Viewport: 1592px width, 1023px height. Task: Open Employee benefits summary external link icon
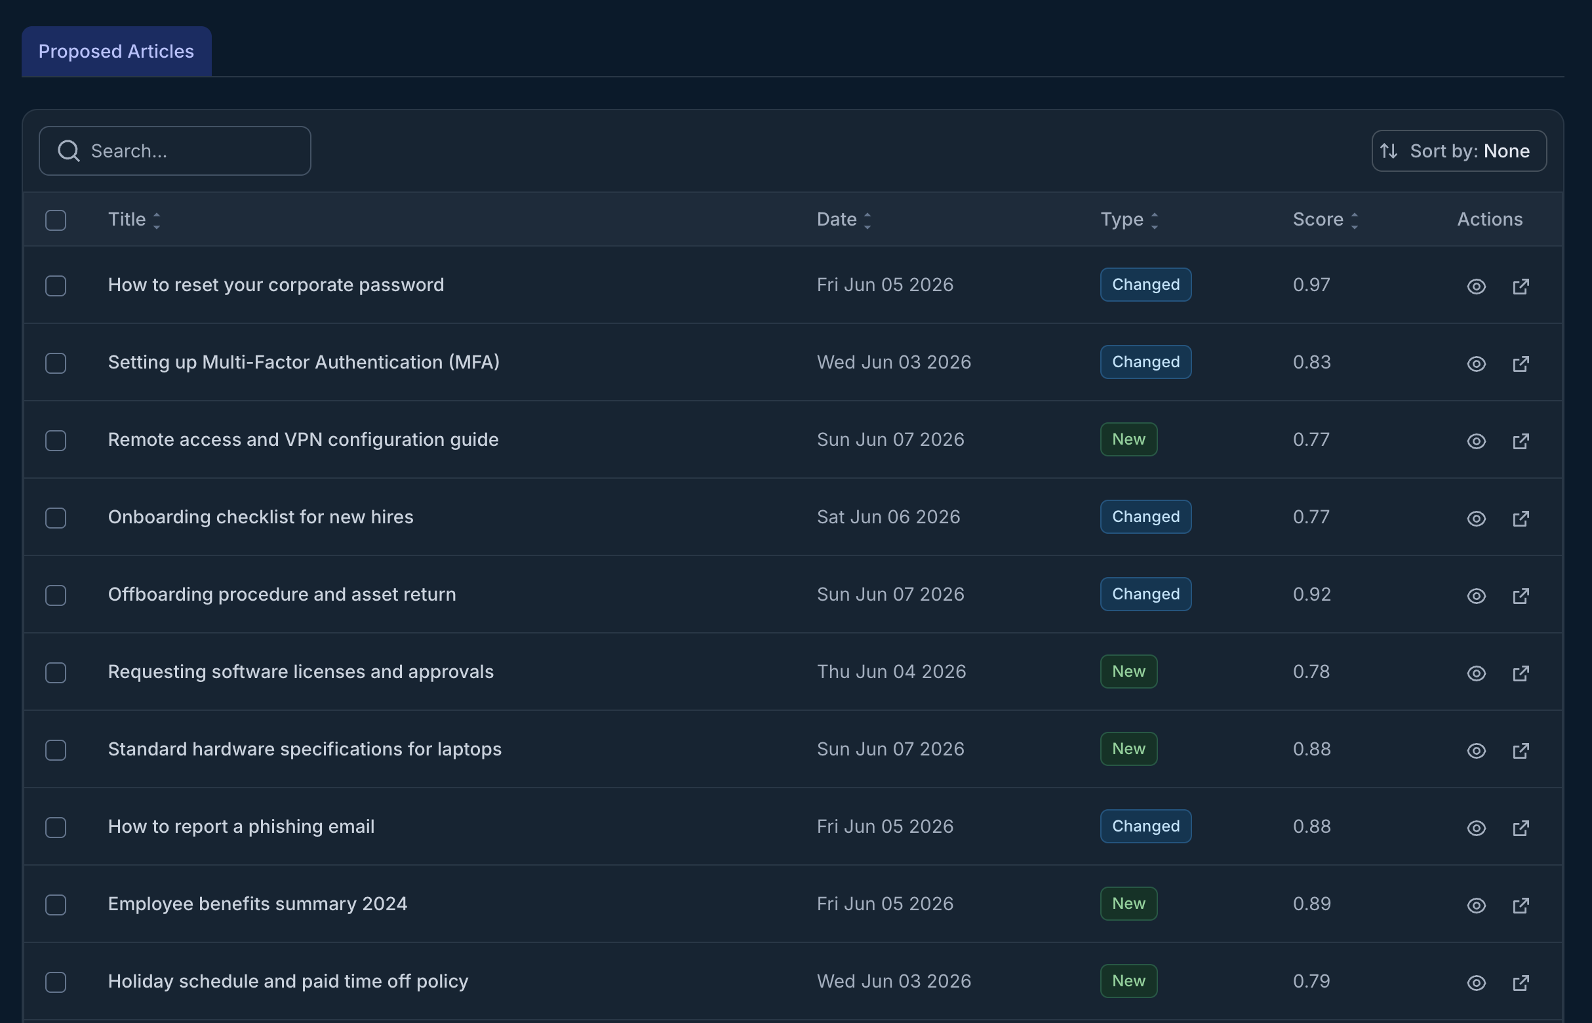click(1521, 906)
